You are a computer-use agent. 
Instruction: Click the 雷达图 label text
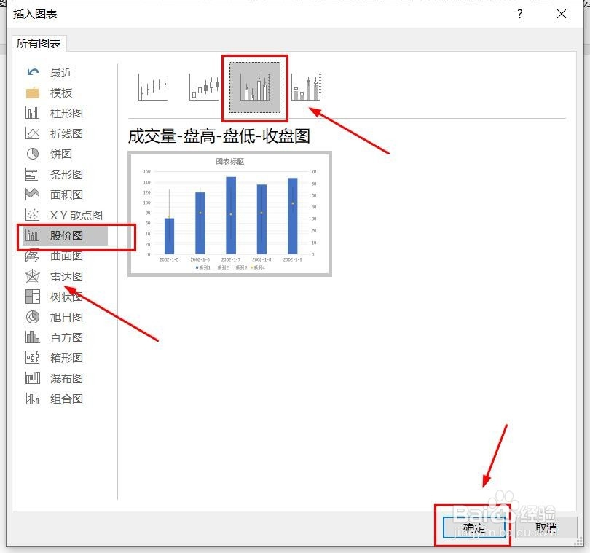pos(66,276)
